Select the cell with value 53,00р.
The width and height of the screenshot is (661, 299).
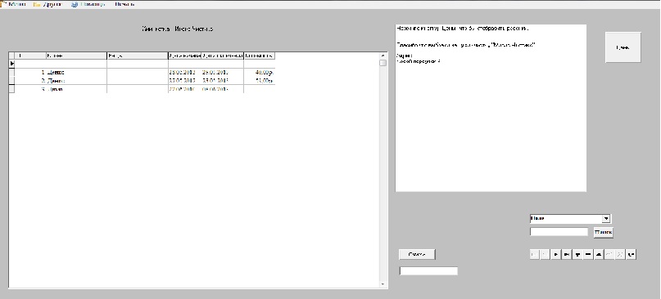point(260,81)
